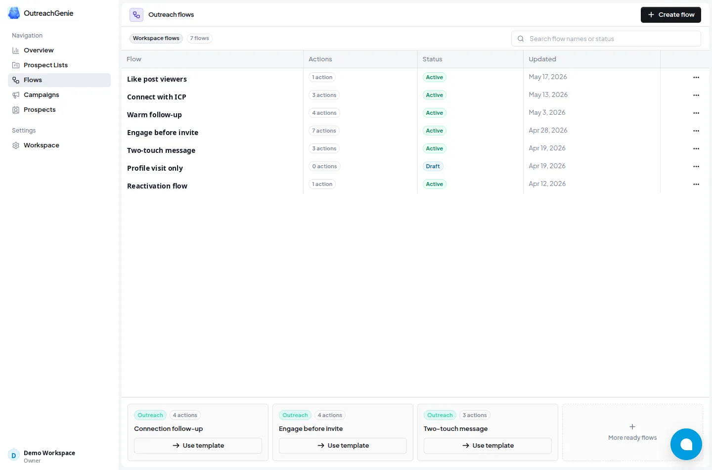Open more options for Profile visit only
712x470 pixels.
[696, 166]
